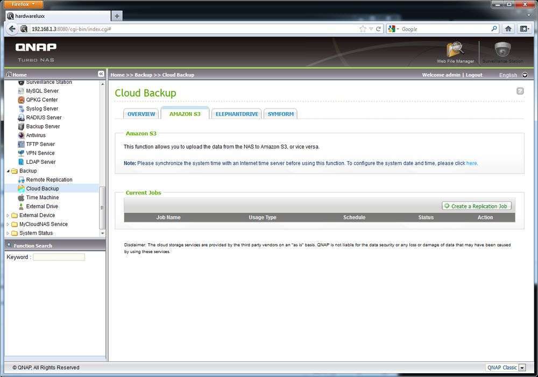Click Create a Replication Job button
Image resolution: width=538 pixels, height=377 pixels.
(x=477, y=206)
